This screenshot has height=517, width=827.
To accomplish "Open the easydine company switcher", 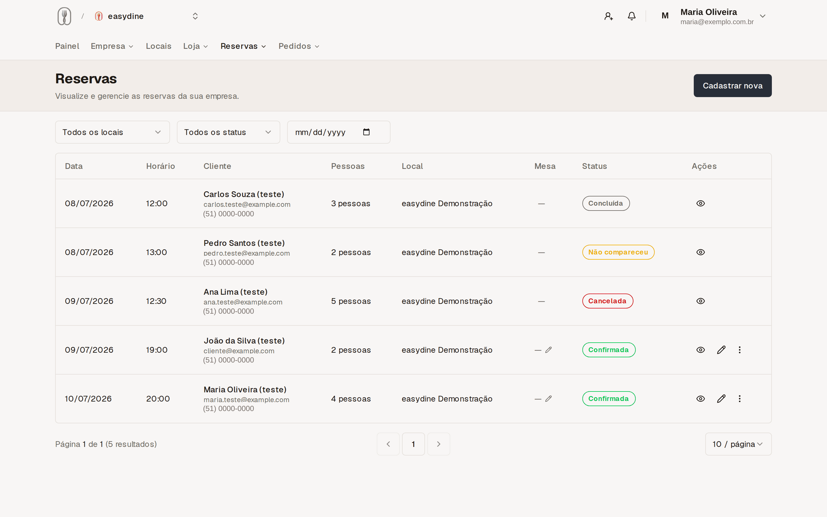I will [147, 16].
